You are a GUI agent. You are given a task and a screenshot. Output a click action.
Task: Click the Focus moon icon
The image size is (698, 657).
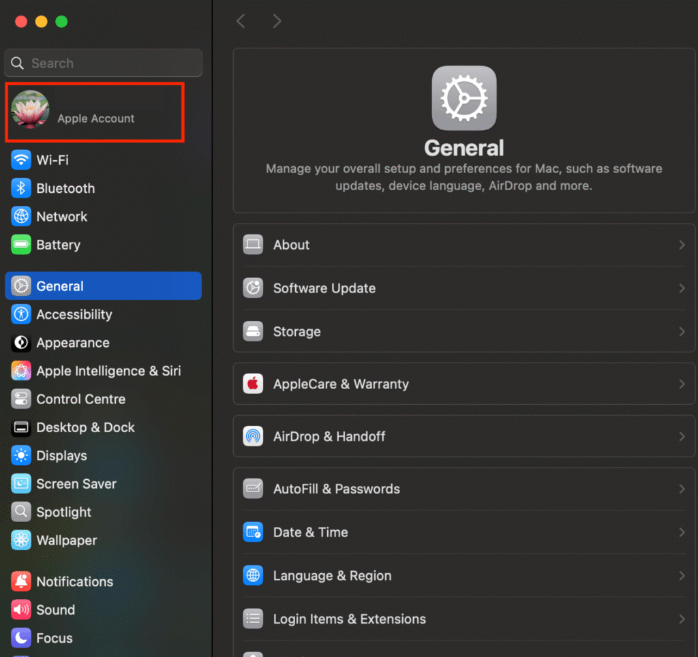click(x=21, y=639)
